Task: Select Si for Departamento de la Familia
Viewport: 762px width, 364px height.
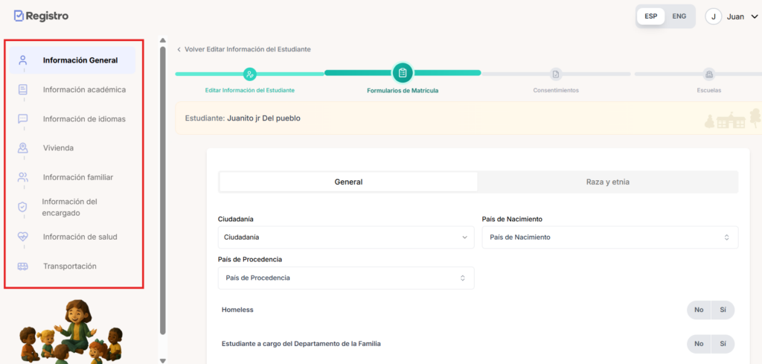Action: 722,344
